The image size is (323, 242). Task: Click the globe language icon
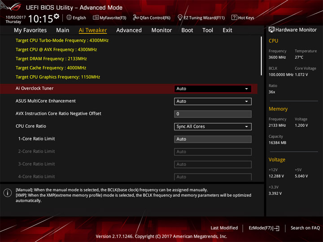click(x=69, y=17)
